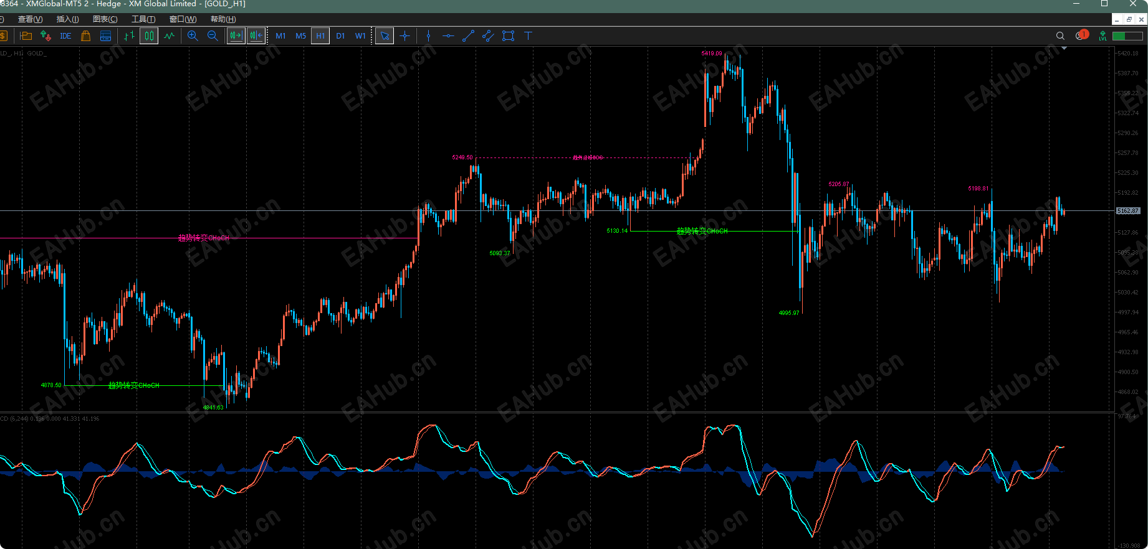The width and height of the screenshot is (1148, 549).
Task: Select the arrow cursor tool
Action: [385, 36]
